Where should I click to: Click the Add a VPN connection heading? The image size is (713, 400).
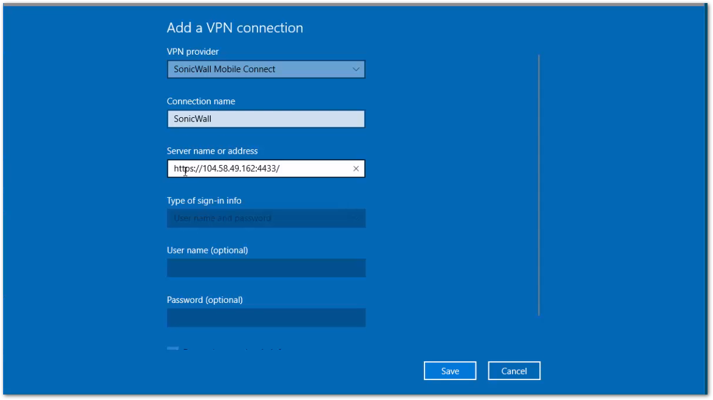pyautogui.click(x=234, y=28)
